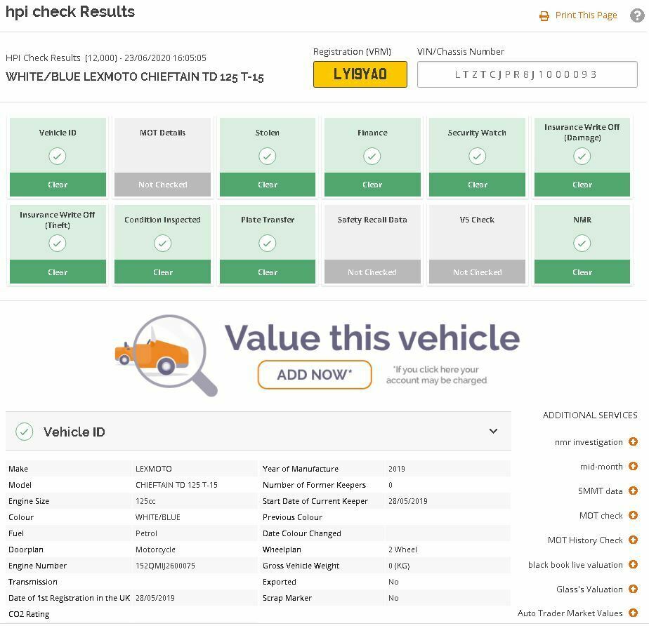Viewport: 649px width, 626px height.
Task: Click the hpi check Results heading
Action: pyautogui.click(x=70, y=11)
